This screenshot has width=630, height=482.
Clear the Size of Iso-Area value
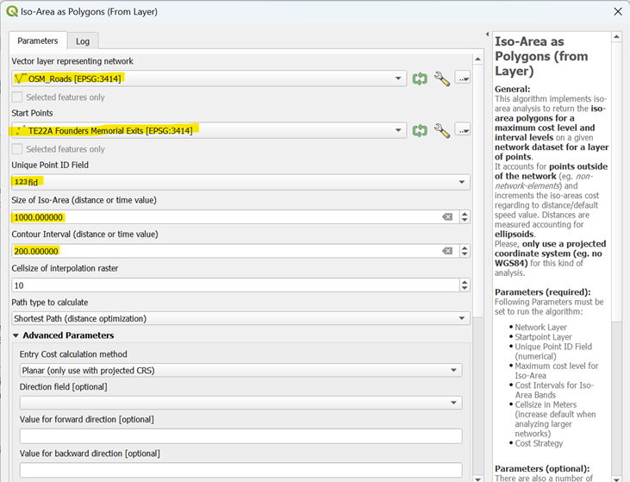(x=447, y=217)
